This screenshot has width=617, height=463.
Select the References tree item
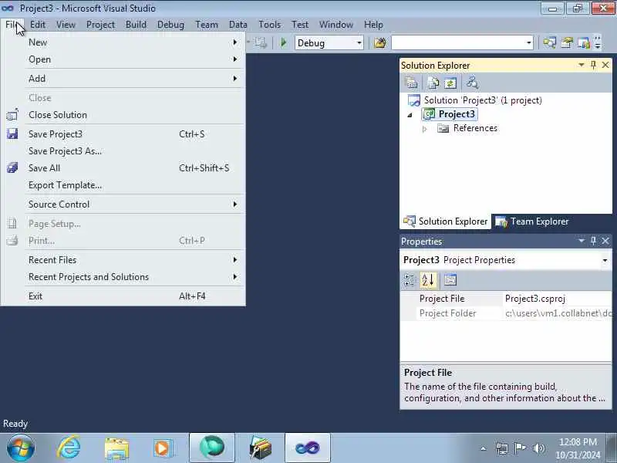[475, 128]
